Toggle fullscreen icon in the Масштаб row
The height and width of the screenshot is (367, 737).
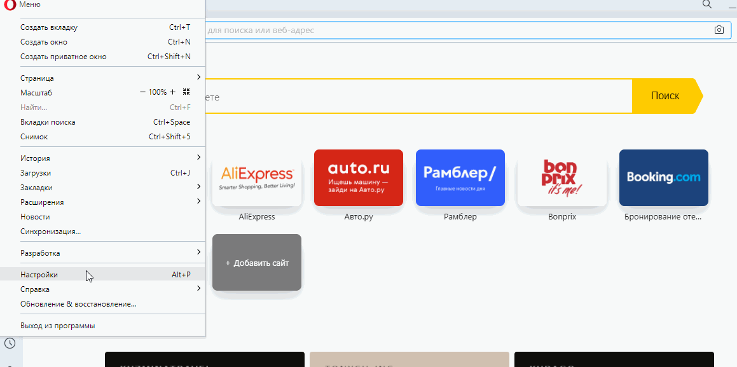(x=186, y=92)
